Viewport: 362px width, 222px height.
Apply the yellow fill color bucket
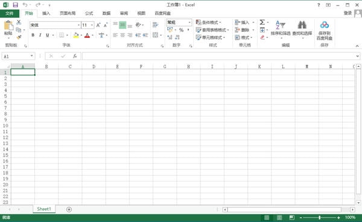click(x=76, y=35)
